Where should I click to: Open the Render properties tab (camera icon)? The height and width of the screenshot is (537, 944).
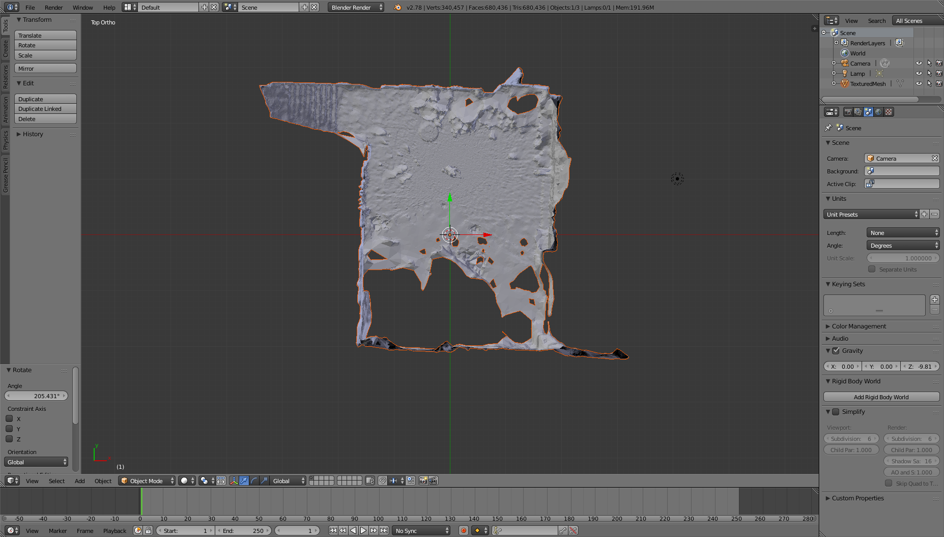pos(848,112)
